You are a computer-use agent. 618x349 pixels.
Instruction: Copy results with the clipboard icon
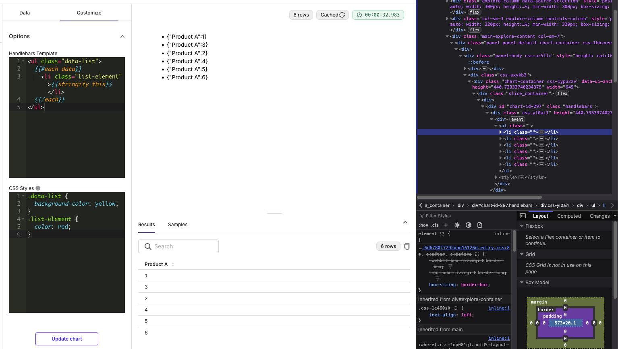407,246
